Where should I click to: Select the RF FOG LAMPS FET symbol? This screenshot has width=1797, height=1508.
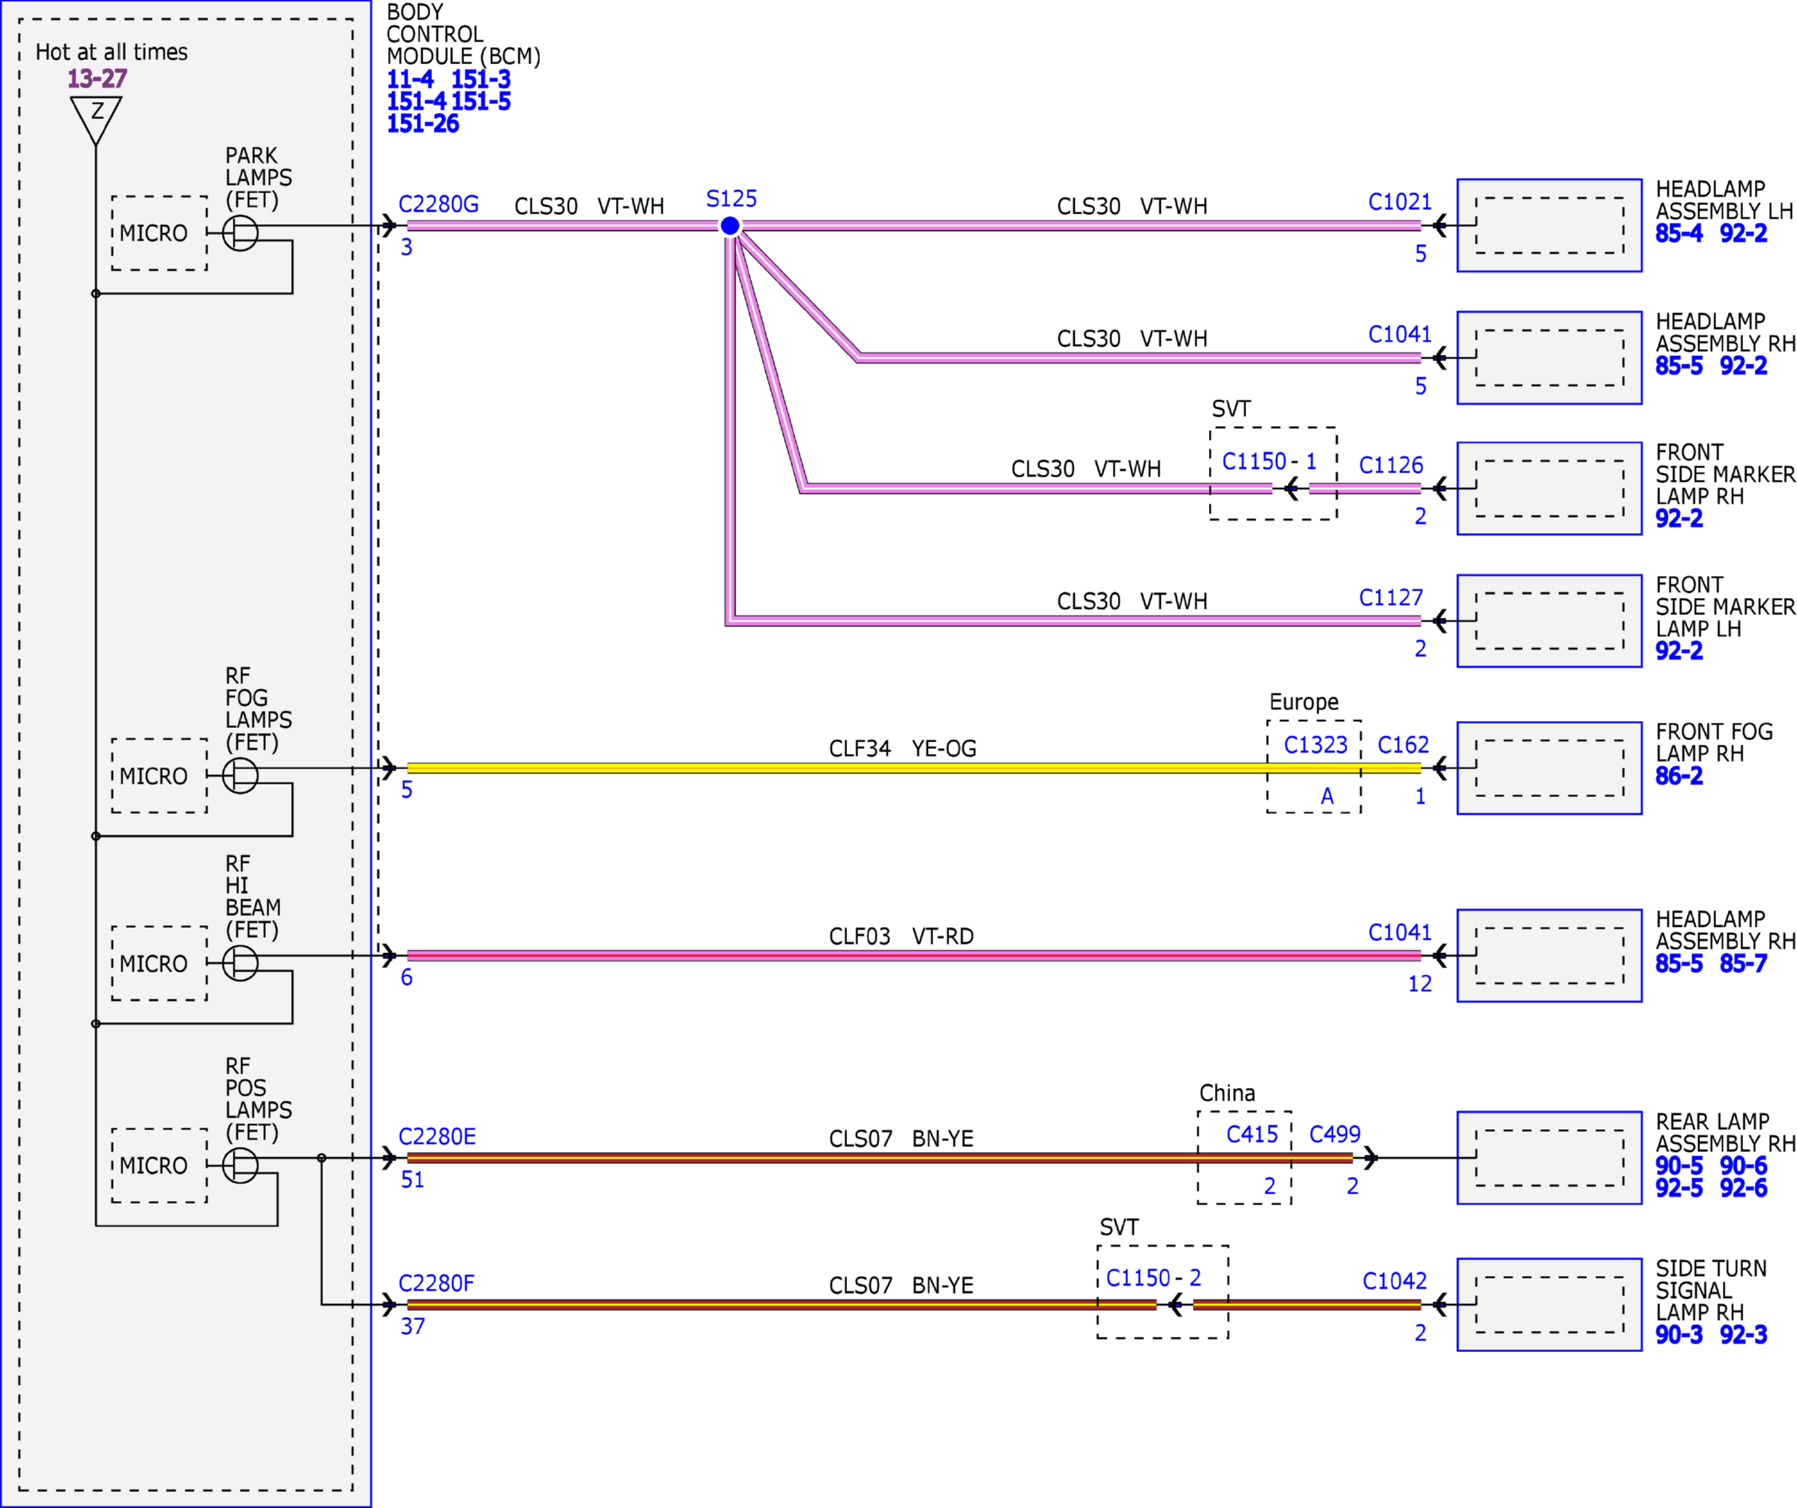tap(240, 775)
